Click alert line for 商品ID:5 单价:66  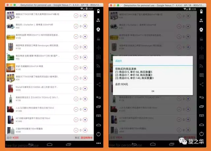pyautogui.click(x=134, y=72)
